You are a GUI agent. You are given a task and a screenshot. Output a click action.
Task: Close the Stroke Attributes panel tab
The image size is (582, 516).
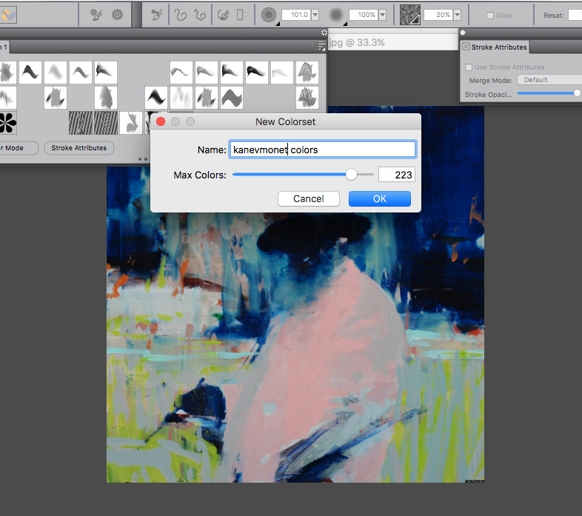tap(466, 47)
